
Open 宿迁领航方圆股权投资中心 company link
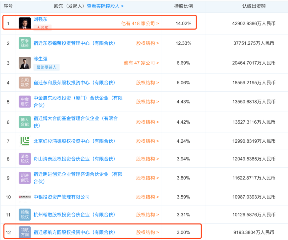coord(74,233)
